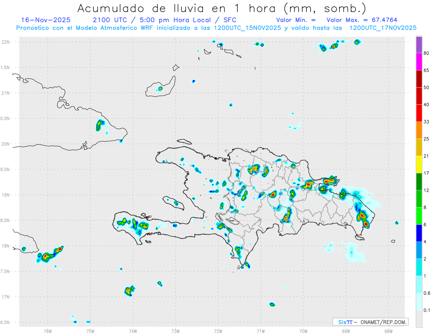Viewport: 436px width, 336px height.
Task: Pick the yellow swatch between 17 and 21
Action: [x=419, y=165]
